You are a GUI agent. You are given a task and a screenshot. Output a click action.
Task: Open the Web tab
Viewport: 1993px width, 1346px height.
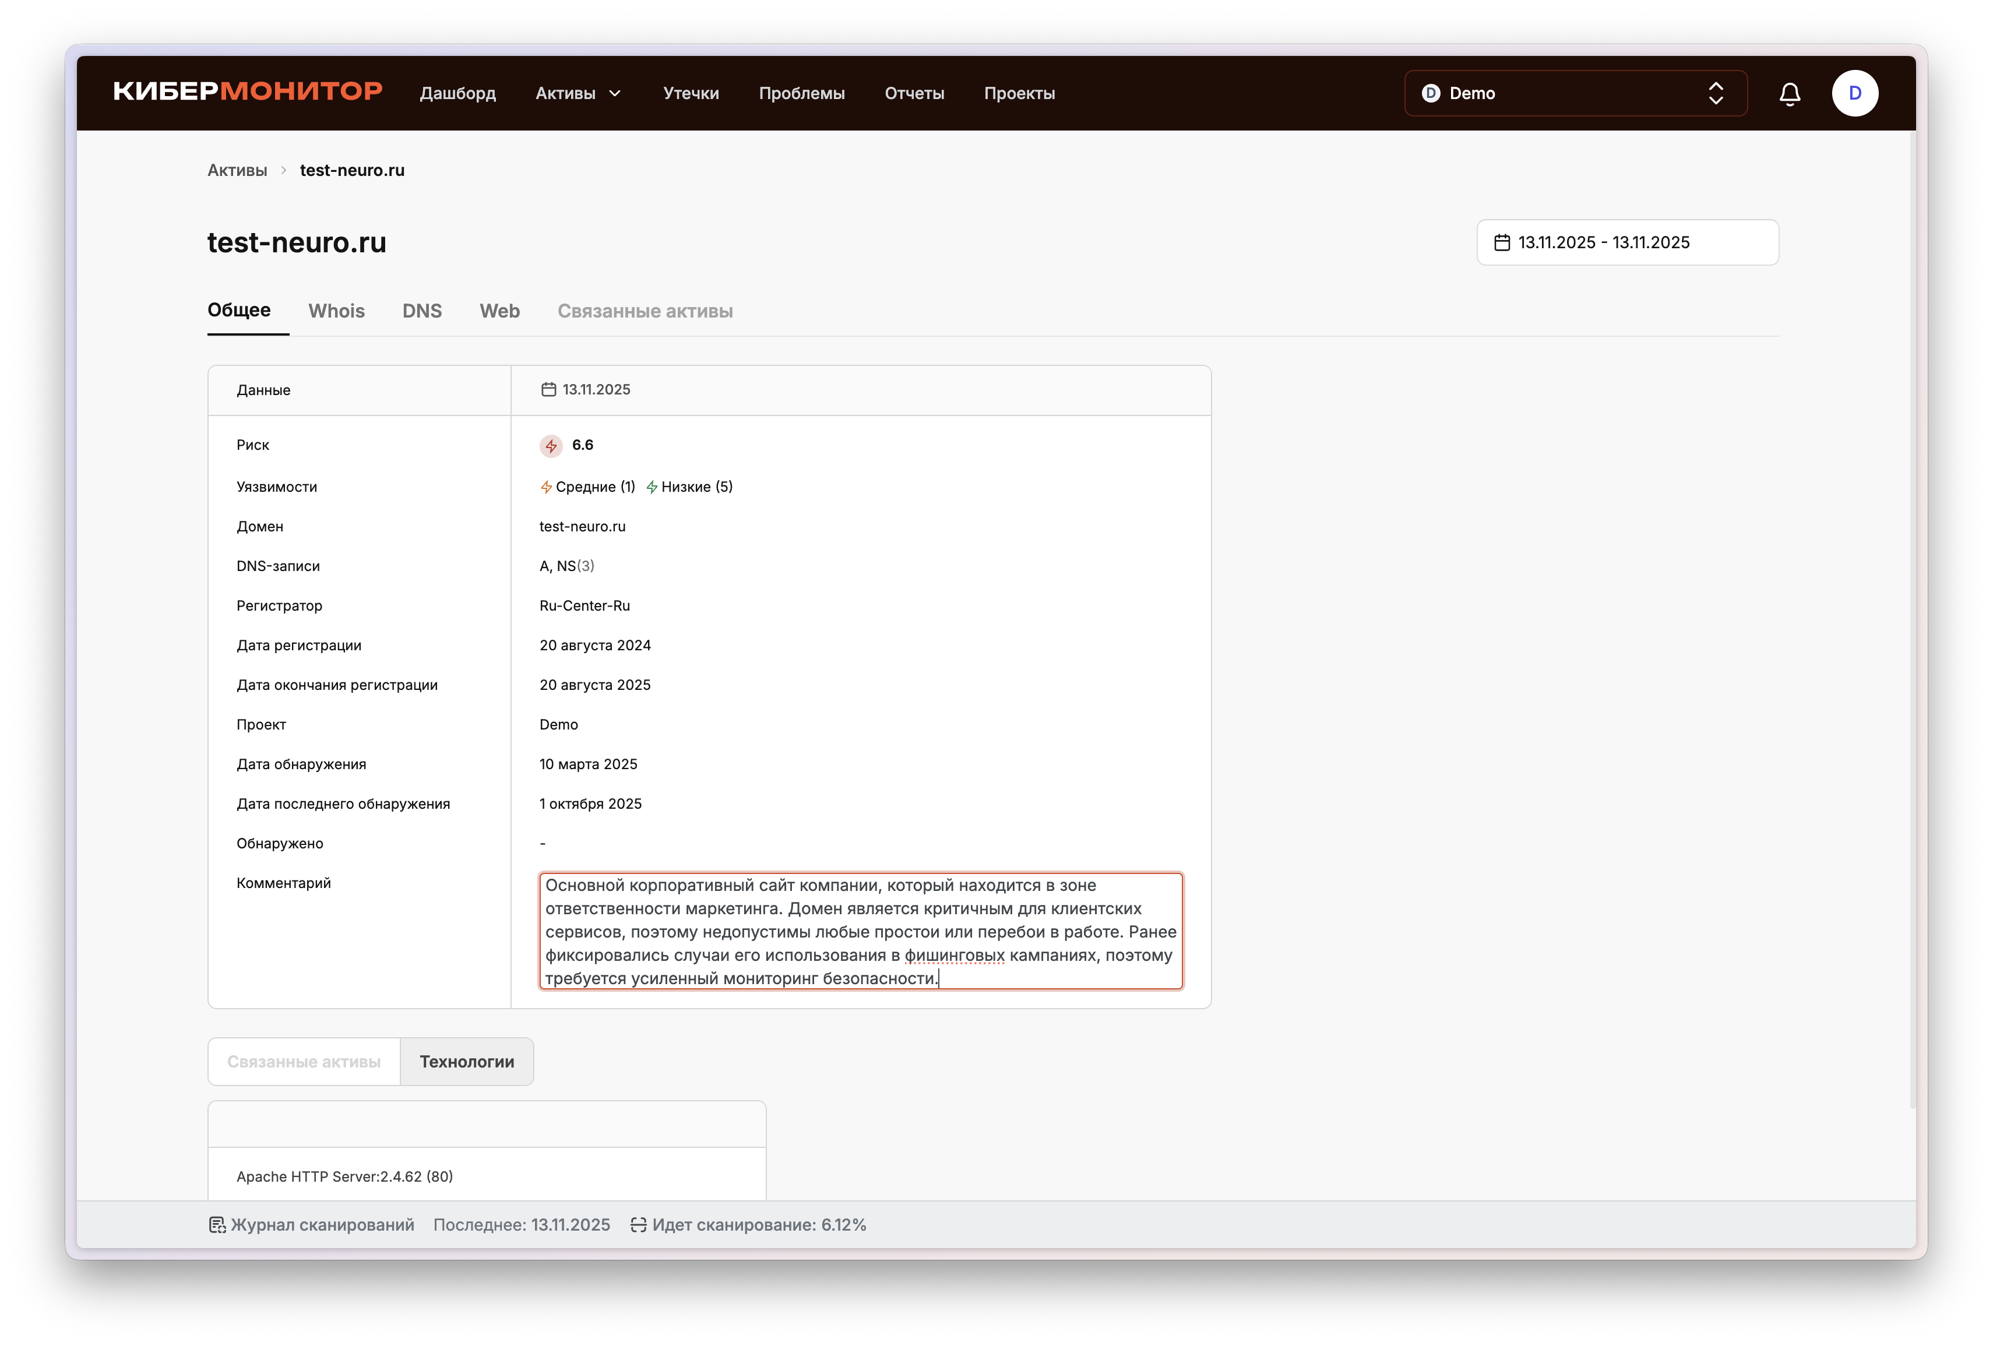point(499,311)
